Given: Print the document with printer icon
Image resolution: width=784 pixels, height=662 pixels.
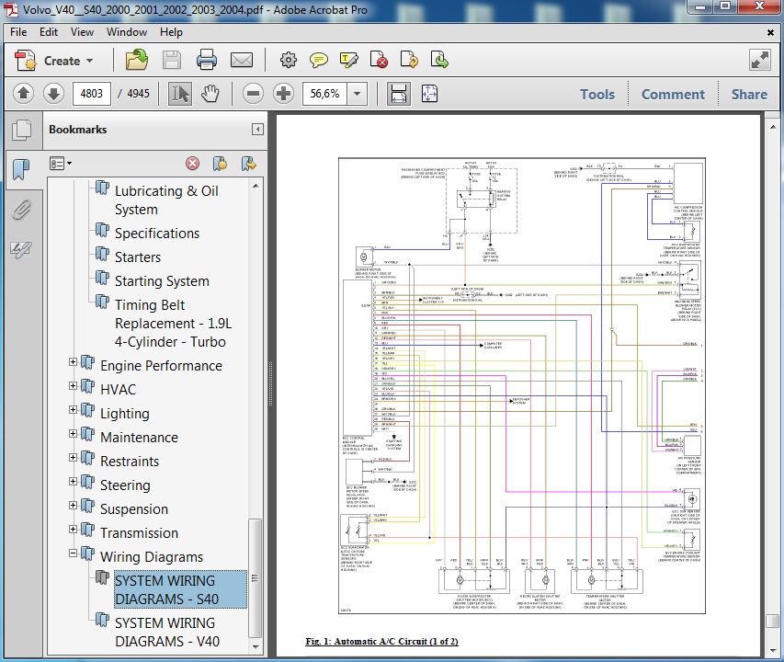Looking at the screenshot, I should pyautogui.click(x=207, y=61).
